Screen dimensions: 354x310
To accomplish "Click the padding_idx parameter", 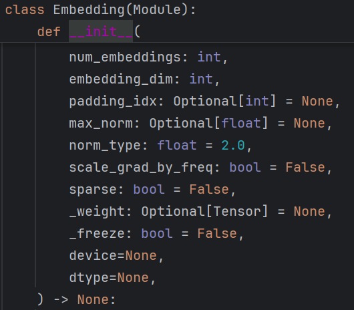I will coord(113,102).
